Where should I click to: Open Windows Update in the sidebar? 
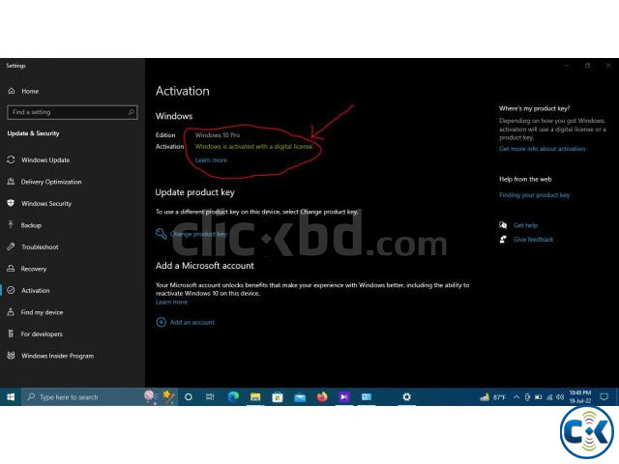tap(45, 159)
